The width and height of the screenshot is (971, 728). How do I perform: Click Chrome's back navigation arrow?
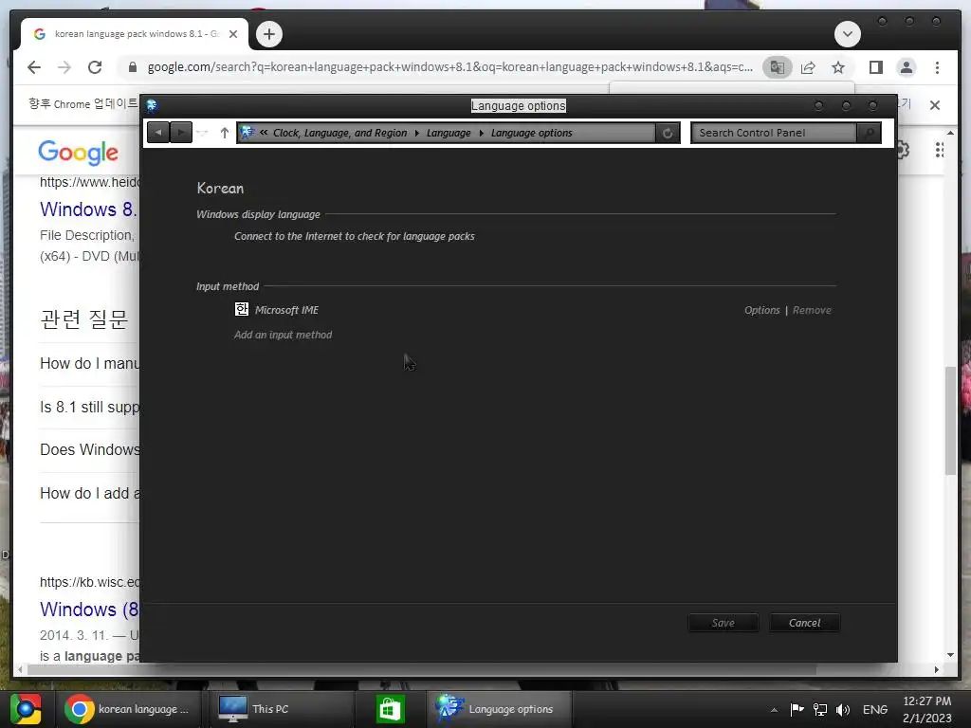[34, 67]
